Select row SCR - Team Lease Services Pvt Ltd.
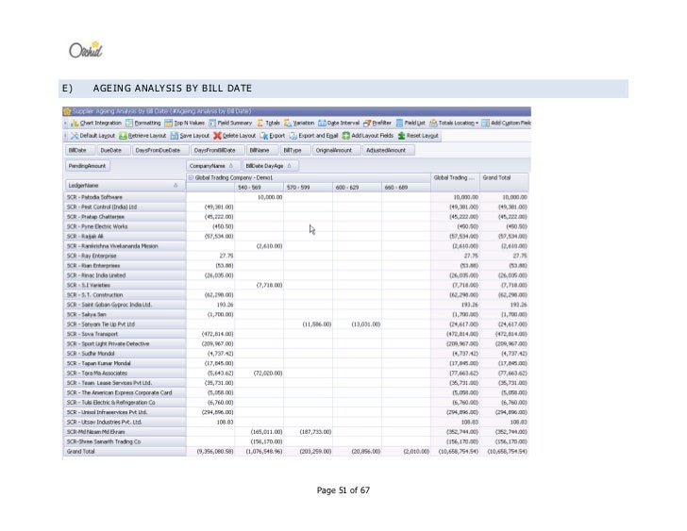This screenshot has width=687, height=531. tap(125, 383)
